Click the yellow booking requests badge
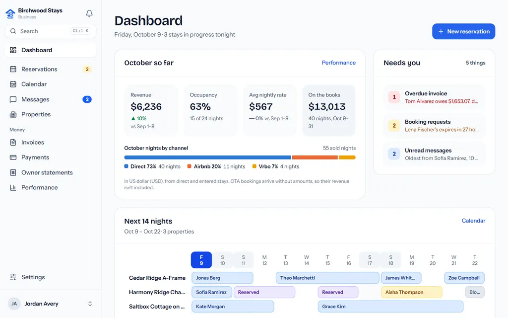 (x=394, y=126)
